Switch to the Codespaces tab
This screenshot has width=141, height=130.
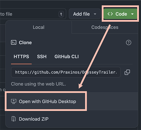pos(105,27)
